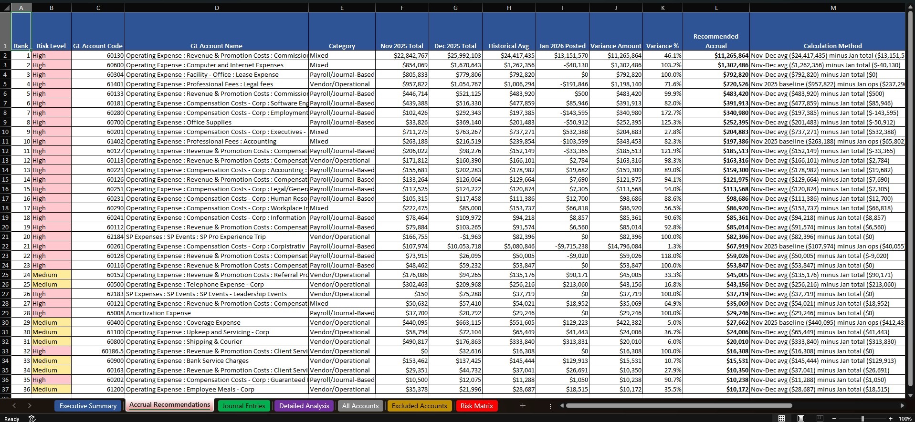The height and width of the screenshot is (422, 915).
Task: Click the Variance % header cell
Action: [663, 31]
